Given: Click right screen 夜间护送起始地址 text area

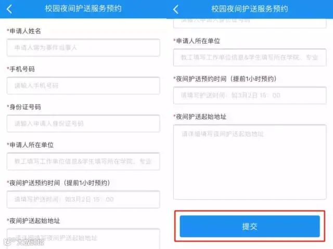Looking at the screenshot, I should pyautogui.click(x=250, y=162).
